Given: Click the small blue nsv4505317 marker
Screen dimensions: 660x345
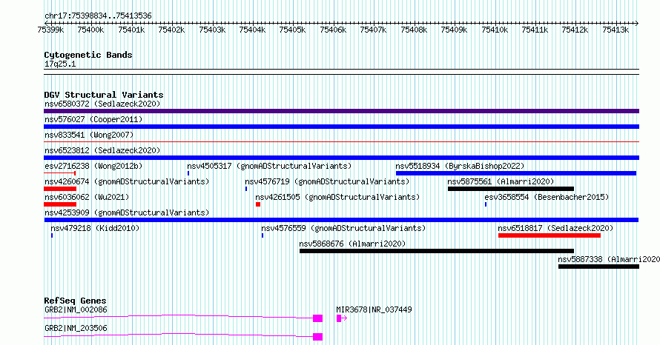Looking at the screenshot, I should tap(188, 173).
